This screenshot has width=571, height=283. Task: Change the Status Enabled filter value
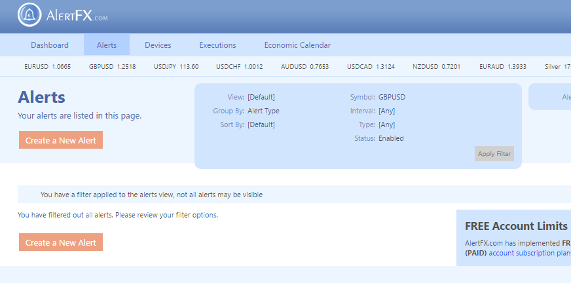point(391,138)
